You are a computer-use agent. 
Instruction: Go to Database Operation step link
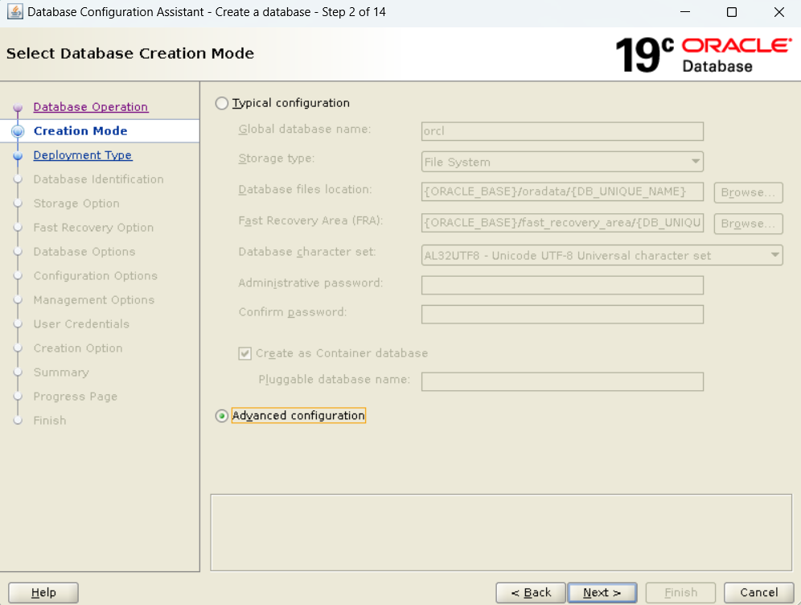91,107
